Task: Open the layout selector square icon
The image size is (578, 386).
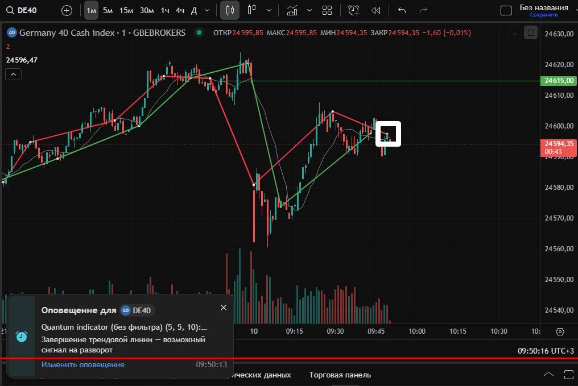Action: [506, 10]
